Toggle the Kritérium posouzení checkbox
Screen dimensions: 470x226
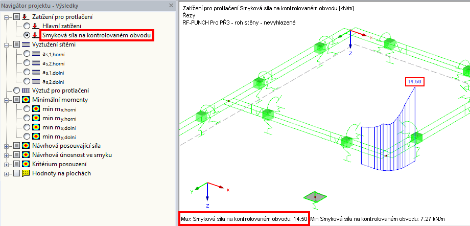point(16,164)
